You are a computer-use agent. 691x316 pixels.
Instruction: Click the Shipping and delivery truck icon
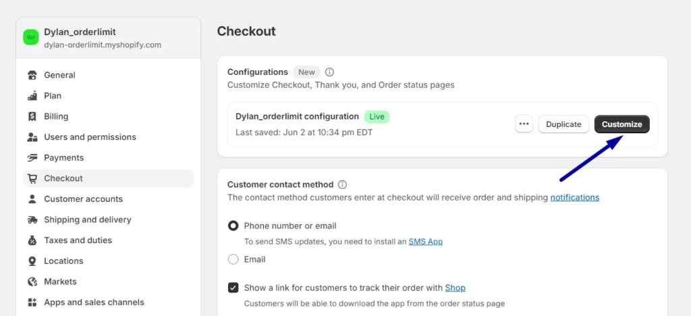[32, 219]
